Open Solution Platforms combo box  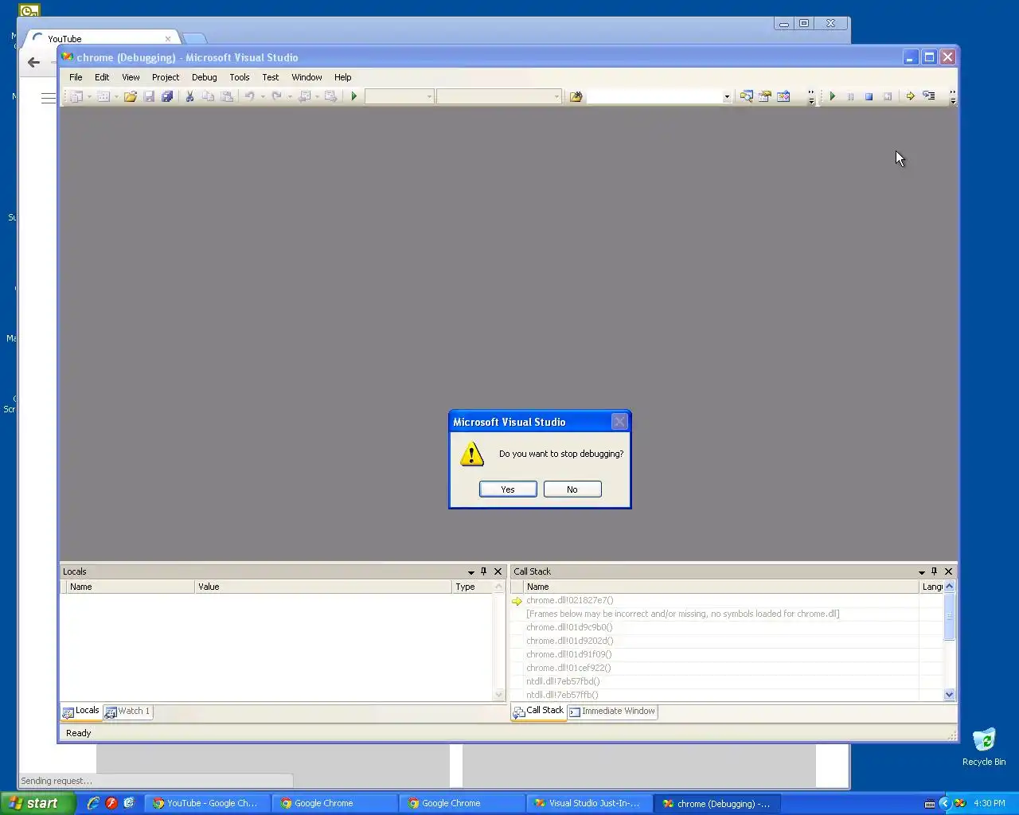coord(498,96)
